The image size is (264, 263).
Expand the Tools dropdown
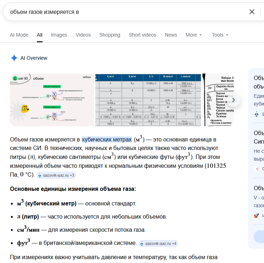[220, 35]
